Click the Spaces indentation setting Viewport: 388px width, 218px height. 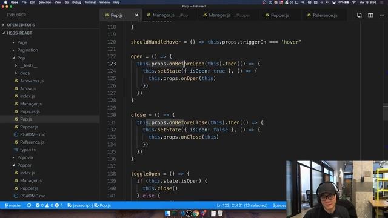[279, 205]
